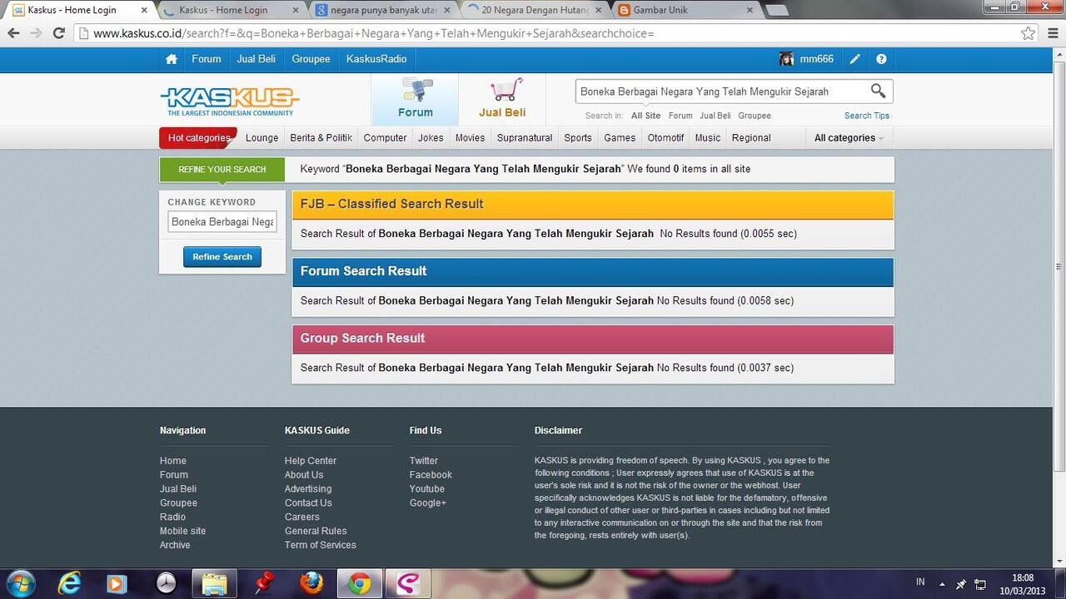Launch Internet Explorer from the taskbar

70,583
